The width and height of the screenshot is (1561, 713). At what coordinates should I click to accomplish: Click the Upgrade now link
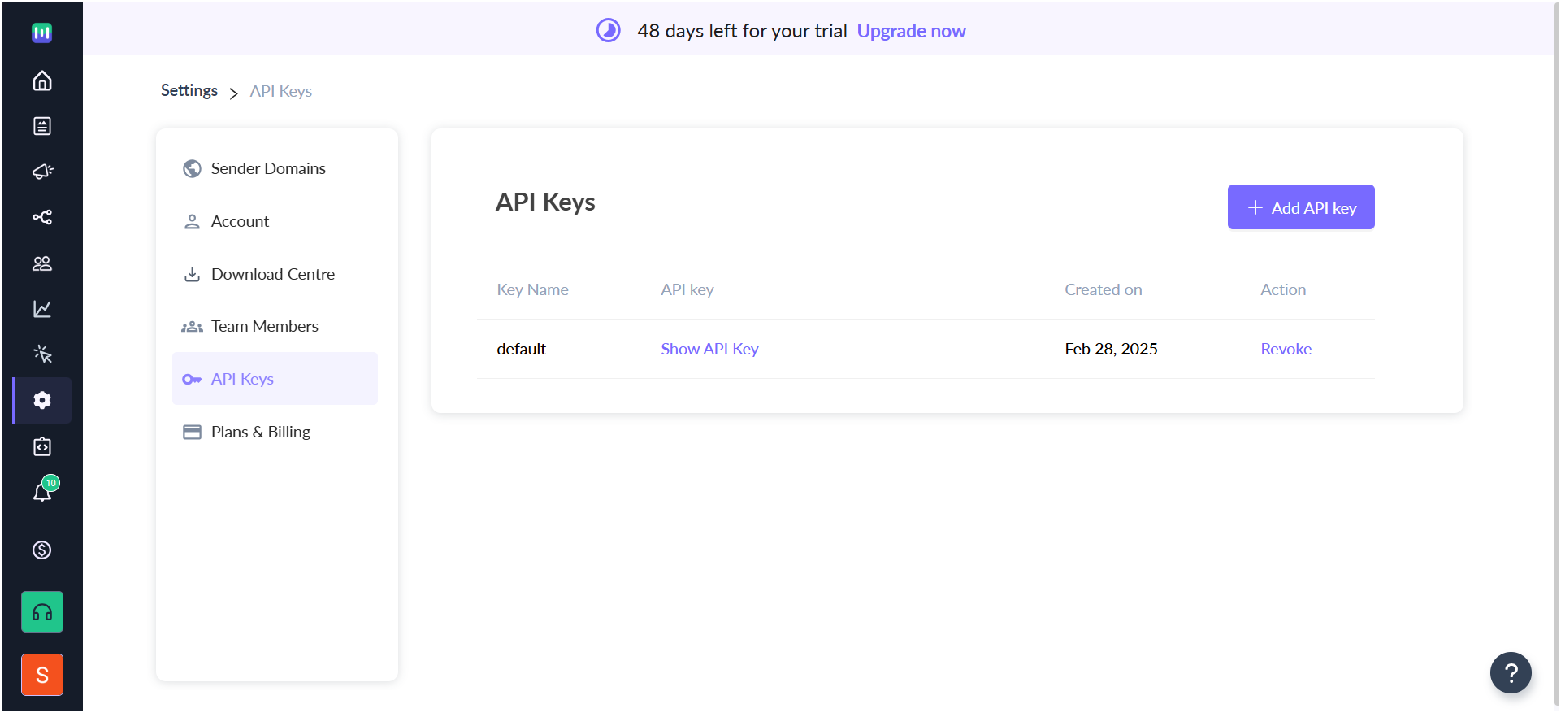pyautogui.click(x=911, y=31)
